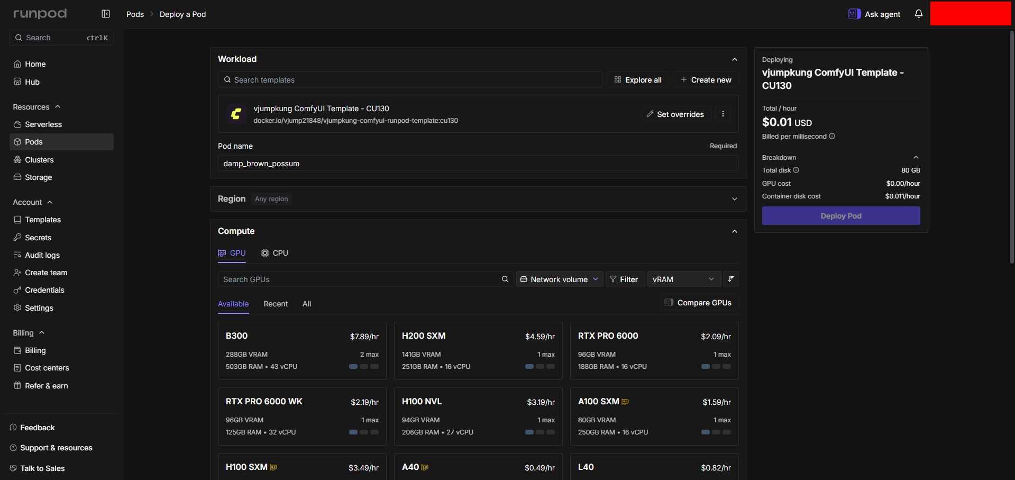This screenshot has width=1015, height=480.
Task: Open template three-dot options menu
Action: click(x=723, y=114)
